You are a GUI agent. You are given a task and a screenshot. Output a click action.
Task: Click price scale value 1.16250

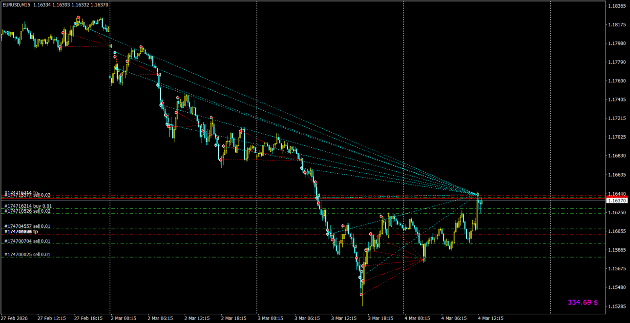(618, 212)
